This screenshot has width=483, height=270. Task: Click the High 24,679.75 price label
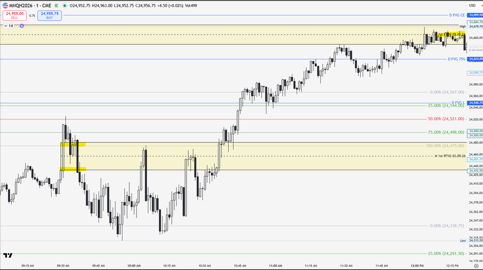(x=471, y=27)
